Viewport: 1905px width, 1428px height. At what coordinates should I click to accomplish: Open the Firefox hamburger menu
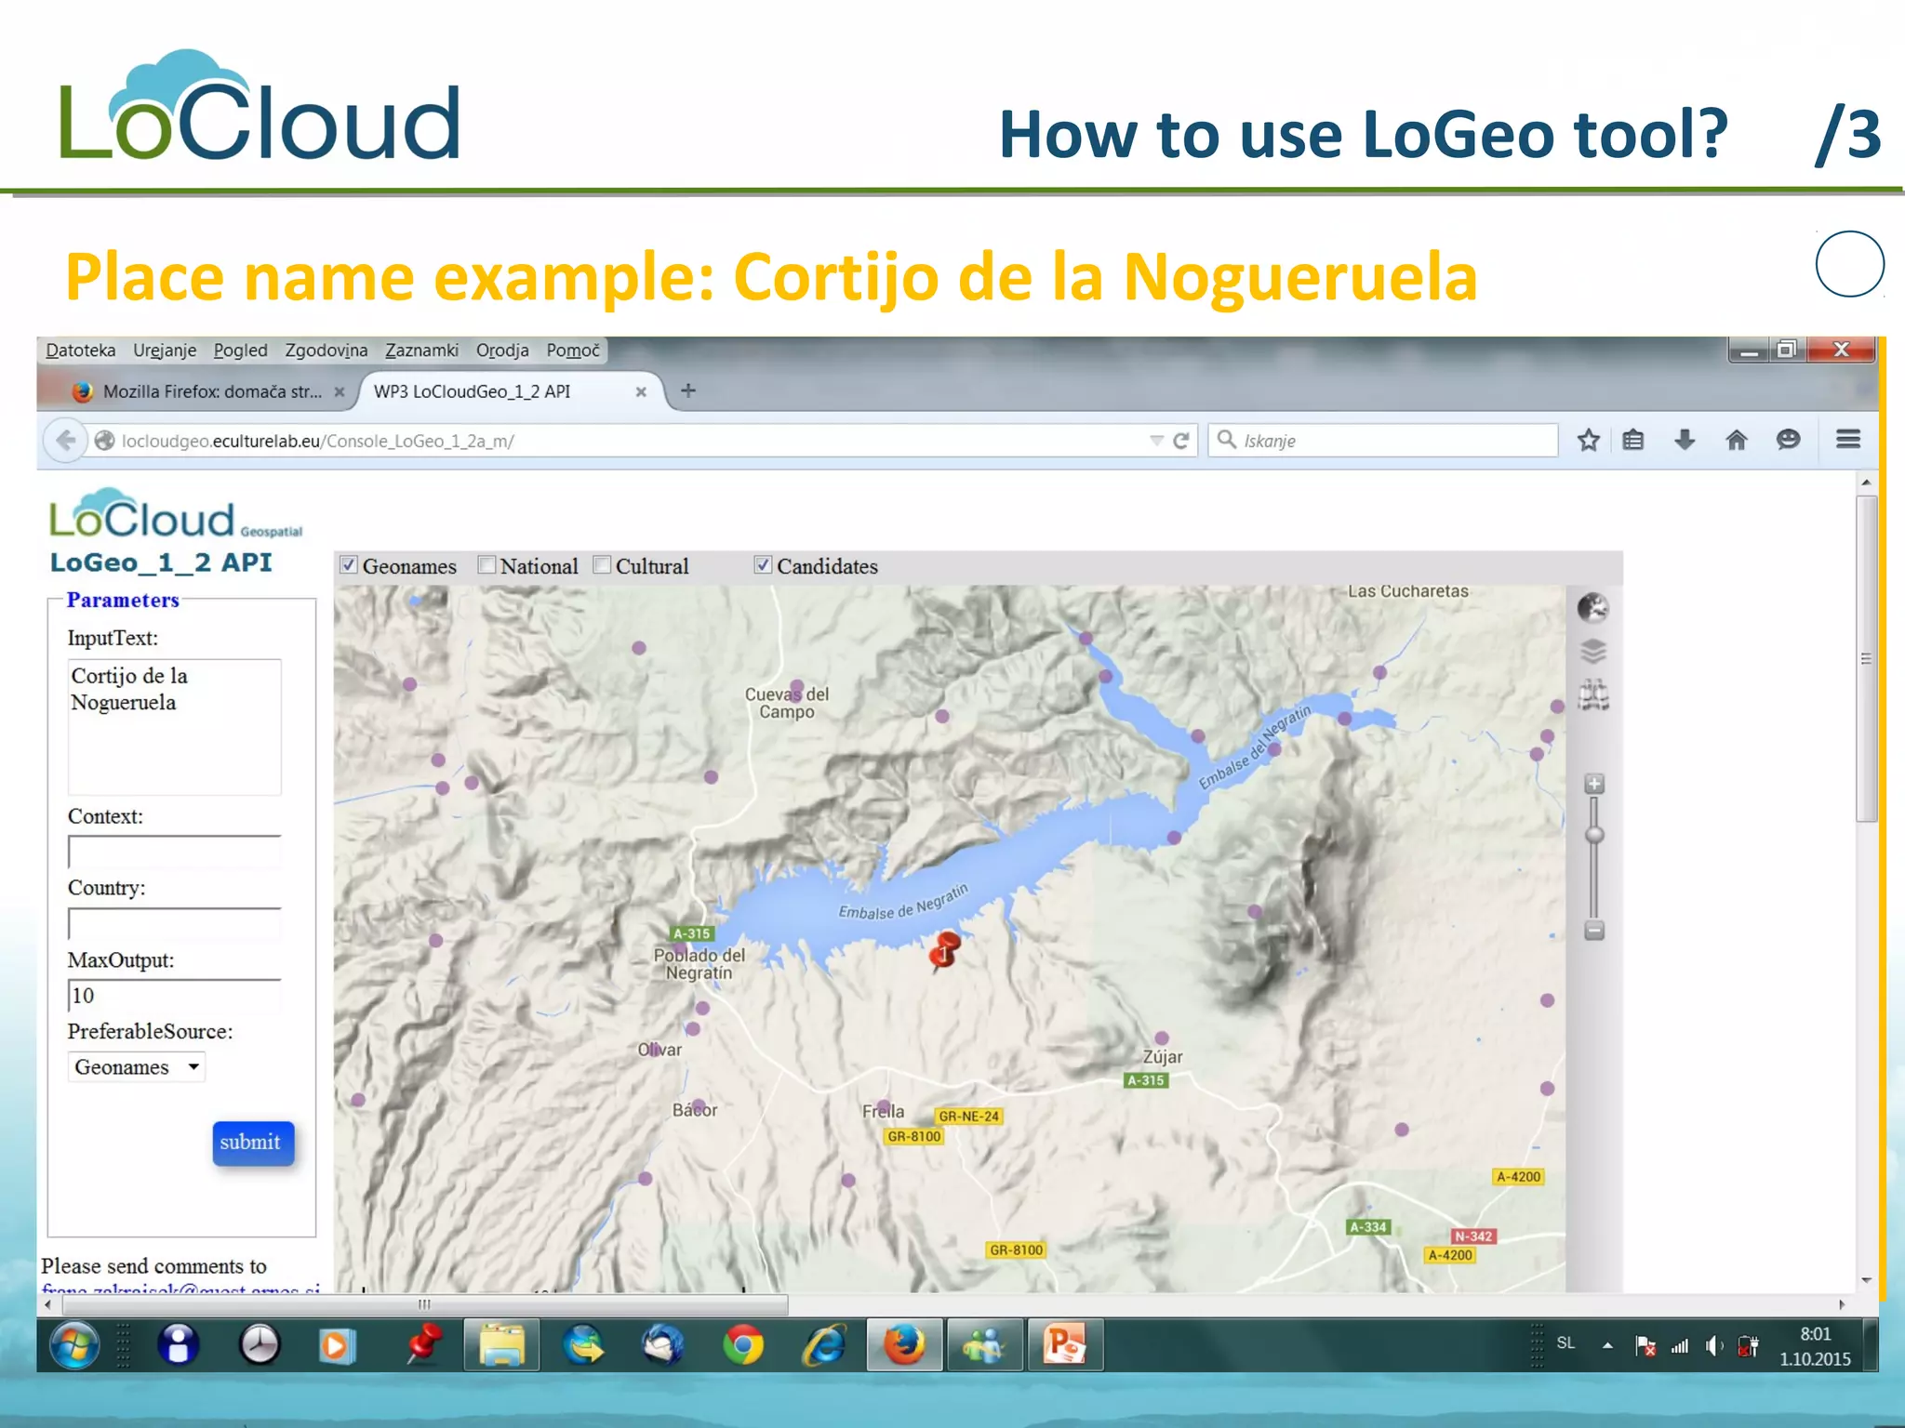[x=1848, y=439]
